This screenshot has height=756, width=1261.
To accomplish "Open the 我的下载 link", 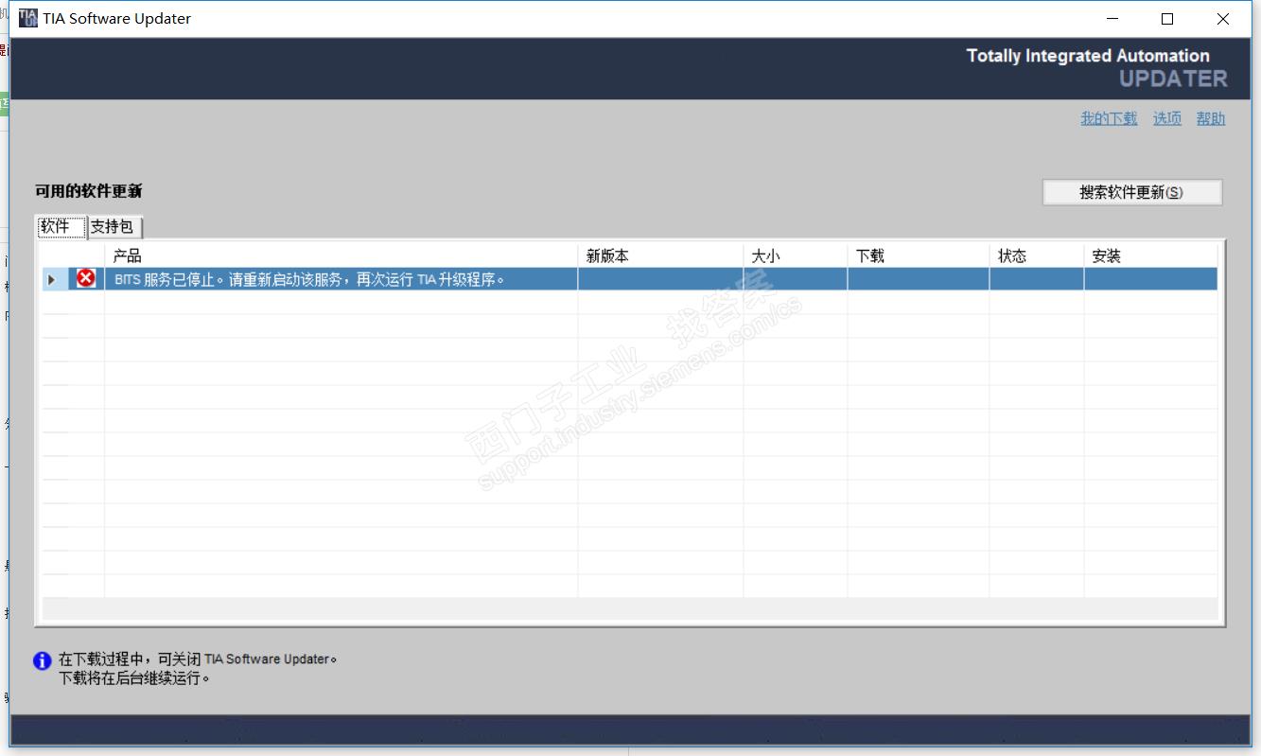I will point(1110,118).
